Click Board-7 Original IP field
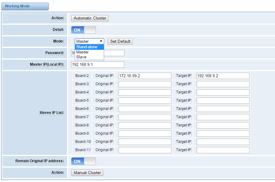Screen dimensions: 275x182 click(x=145, y=117)
